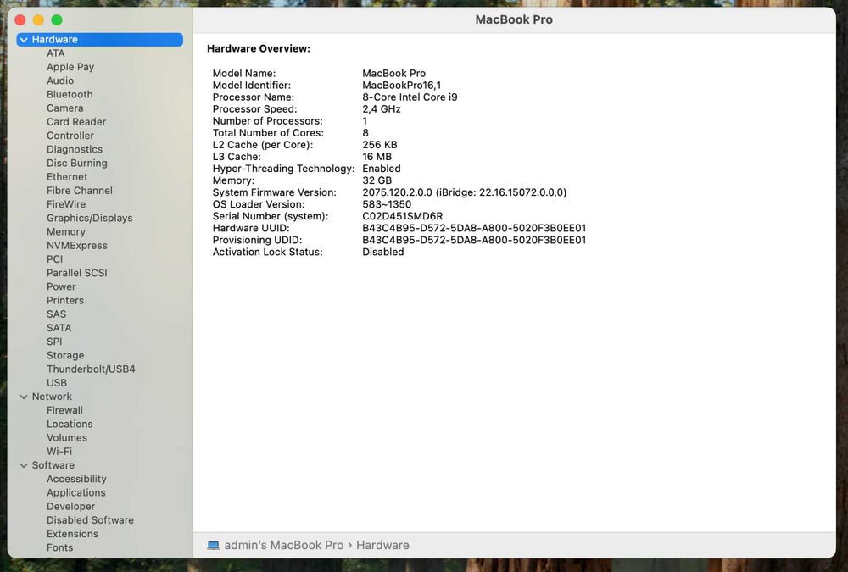The image size is (848, 572).
Task: Open the Camera entry
Action: point(65,108)
